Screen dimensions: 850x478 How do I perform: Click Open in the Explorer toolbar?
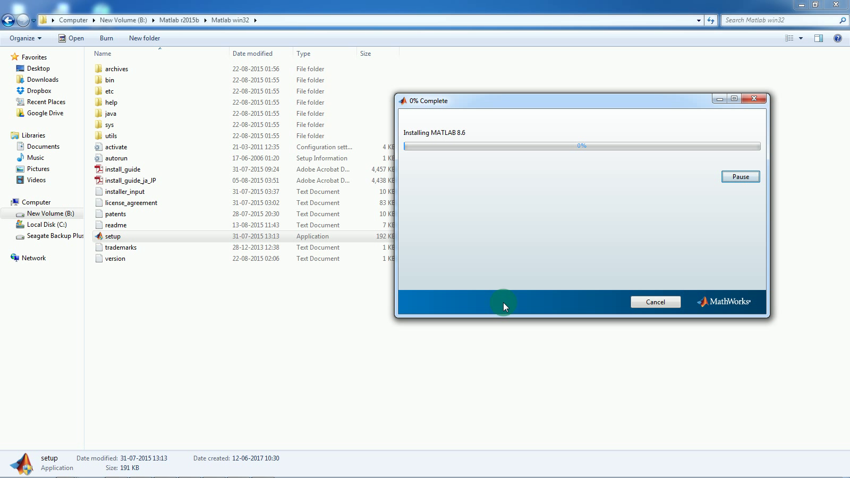click(x=71, y=38)
